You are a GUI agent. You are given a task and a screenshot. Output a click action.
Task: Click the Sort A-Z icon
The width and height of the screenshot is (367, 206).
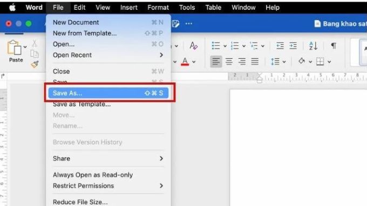pos(313,46)
